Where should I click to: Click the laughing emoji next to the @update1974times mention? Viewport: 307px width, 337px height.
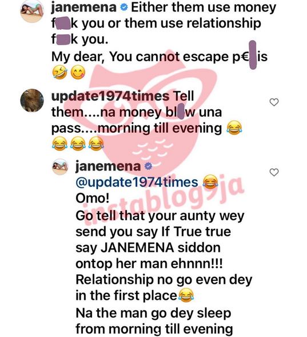[x=210, y=183]
